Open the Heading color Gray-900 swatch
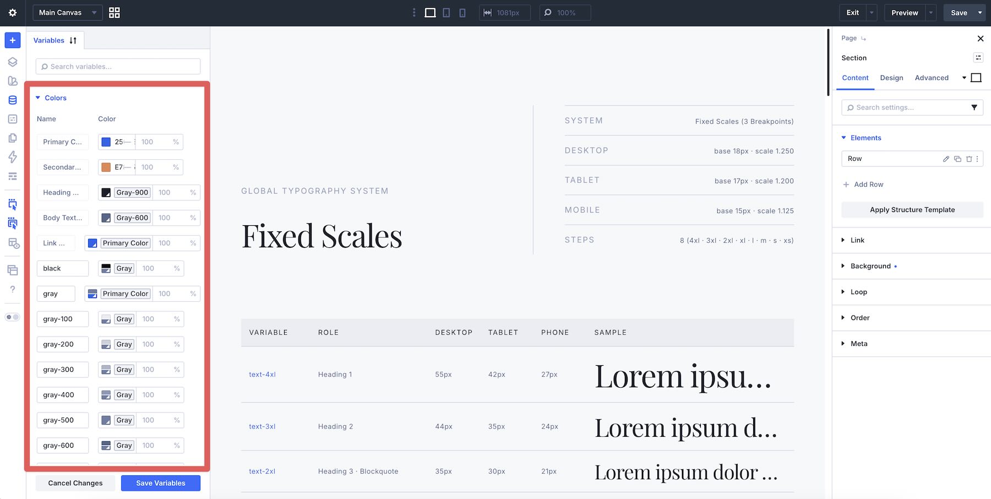Screen dimensions: 991x499 coord(106,193)
